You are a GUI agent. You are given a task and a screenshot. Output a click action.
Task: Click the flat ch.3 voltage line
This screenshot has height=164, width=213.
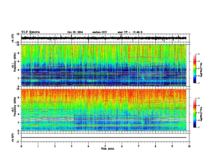[x=104, y=137]
